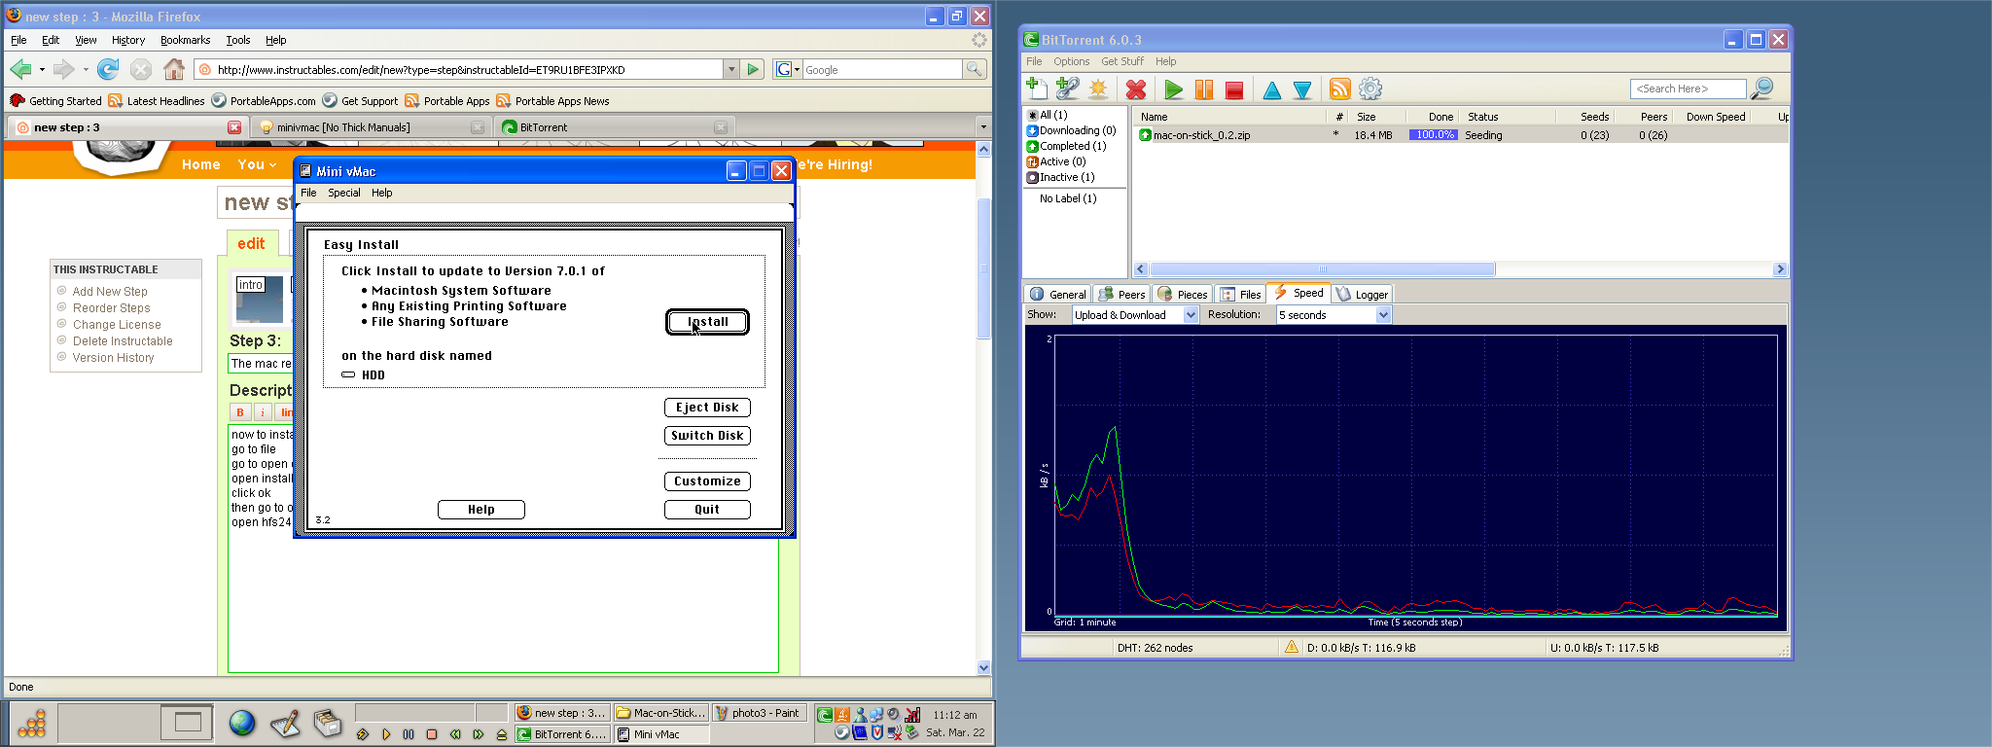Click notepad-and-pencil icon in taskbar
Screen dimensions: 1992x747
[x=285, y=724]
